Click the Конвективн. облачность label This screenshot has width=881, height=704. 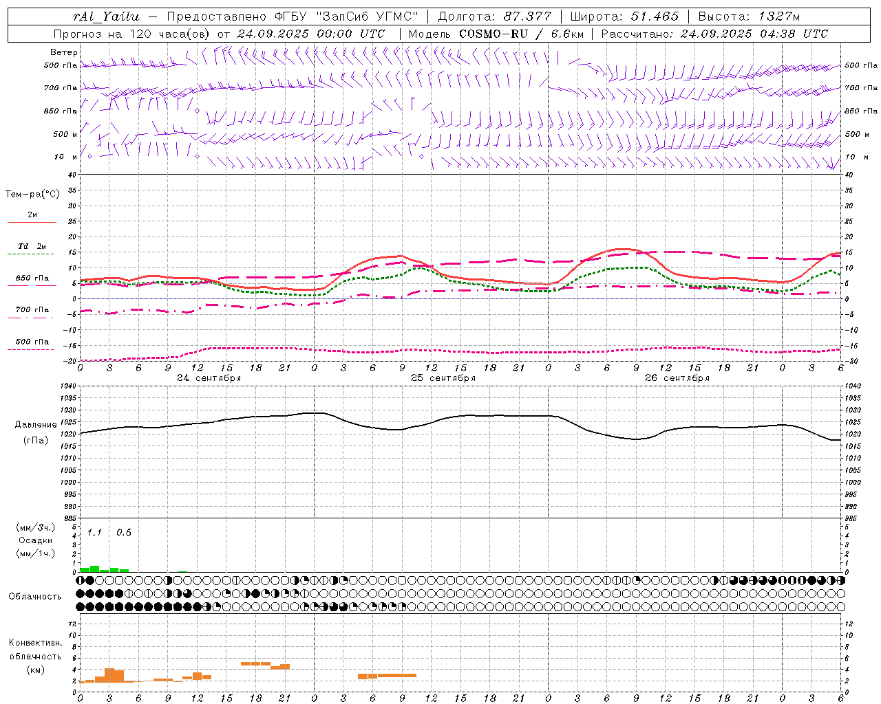pos(36,650)
